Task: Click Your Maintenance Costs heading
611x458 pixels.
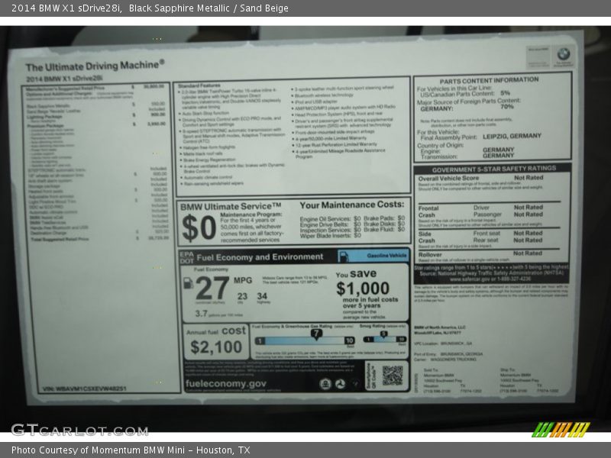Action: click(x=351, y=205)
